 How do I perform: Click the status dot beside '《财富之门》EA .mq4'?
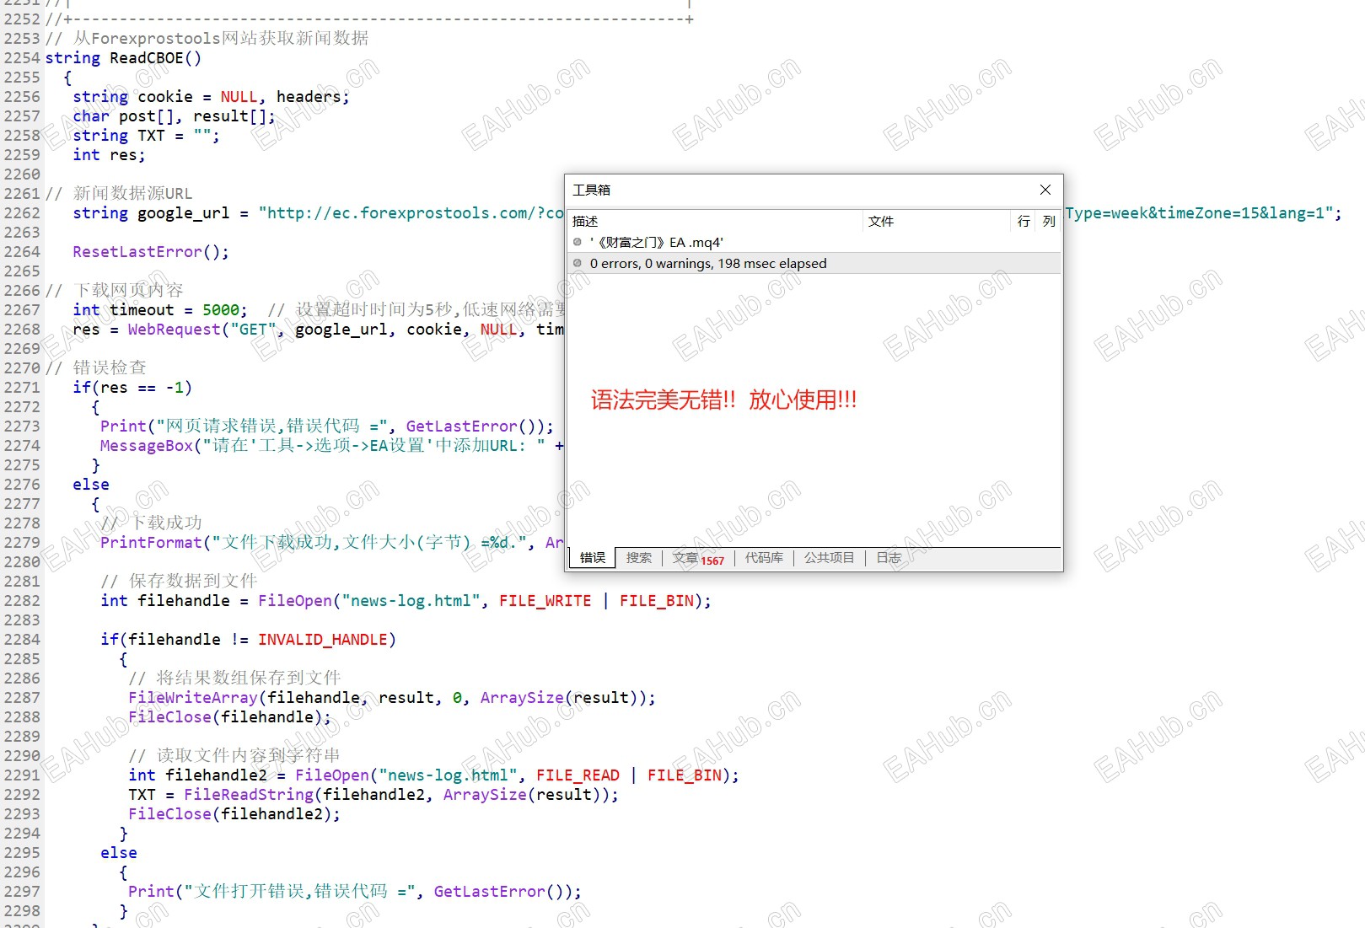pyautogui.click(x=578, y=242)
